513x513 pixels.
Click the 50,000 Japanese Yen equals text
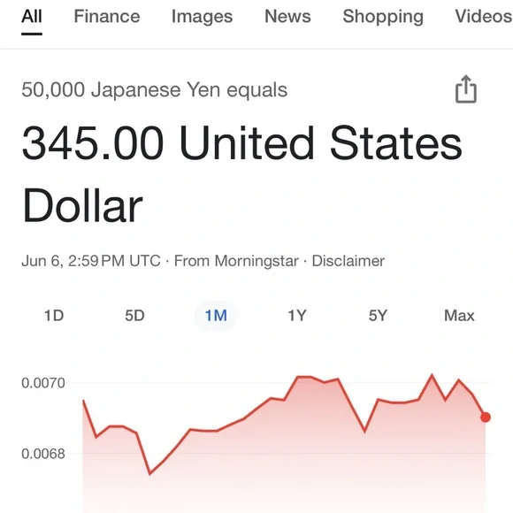coord(155,90)
